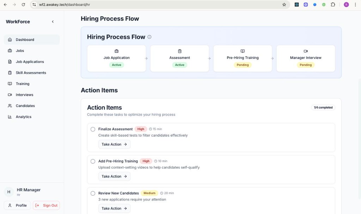Open the Profile button

pos(17,206)
